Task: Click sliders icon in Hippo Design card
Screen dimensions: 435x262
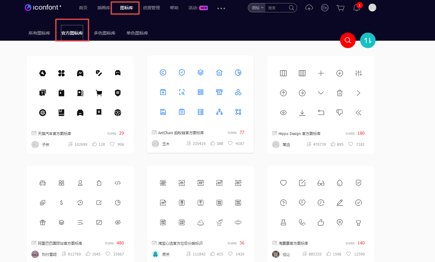Action: [358, 73]
